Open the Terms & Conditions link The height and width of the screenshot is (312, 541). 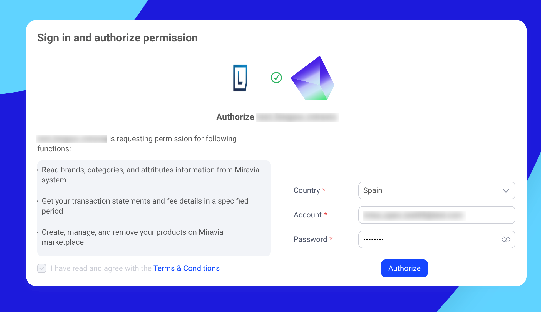(x=186, y=268)
